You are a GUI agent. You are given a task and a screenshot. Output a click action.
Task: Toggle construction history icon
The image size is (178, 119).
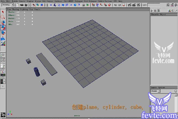pos(123,5)
